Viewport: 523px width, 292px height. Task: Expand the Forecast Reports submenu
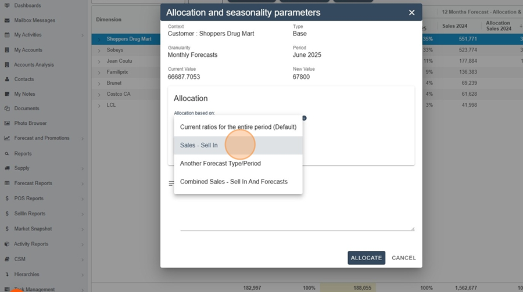83,183
